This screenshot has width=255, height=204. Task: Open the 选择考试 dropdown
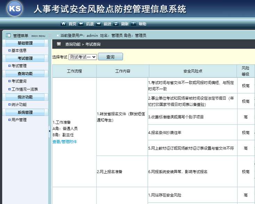pyautogui.click(x=83, y=57)
